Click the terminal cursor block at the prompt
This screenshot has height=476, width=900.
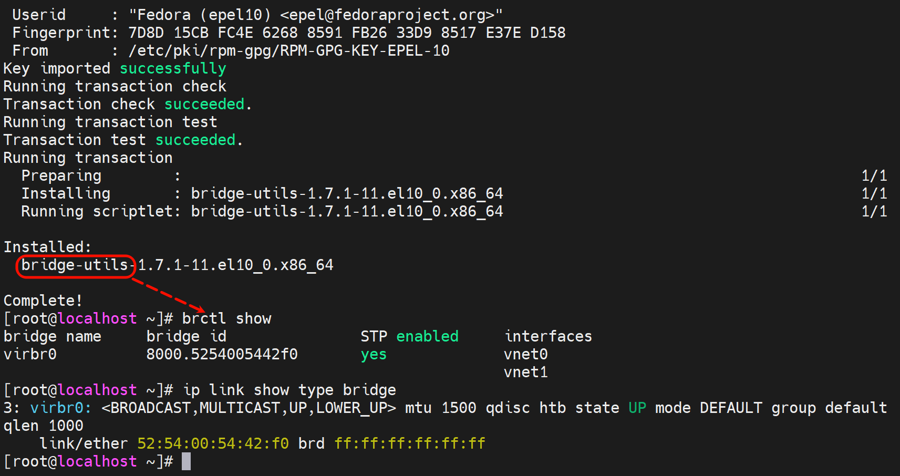(186, 461)
